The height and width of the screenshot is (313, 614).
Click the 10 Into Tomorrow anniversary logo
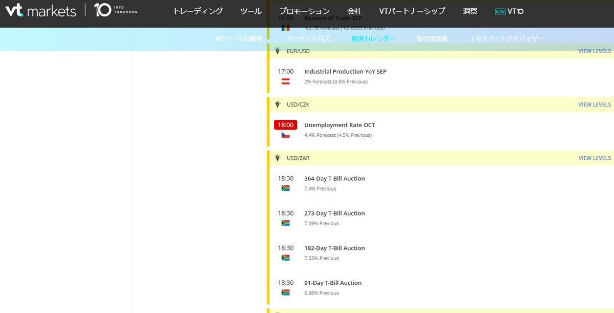click(x=116, y=10)
